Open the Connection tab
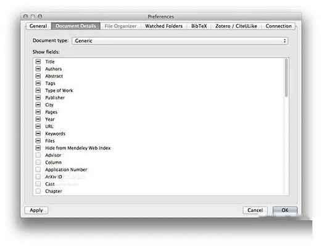 tap(278, 26)
